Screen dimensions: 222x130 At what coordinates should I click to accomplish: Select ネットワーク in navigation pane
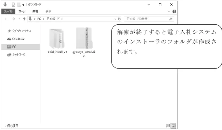pos(19,55)
